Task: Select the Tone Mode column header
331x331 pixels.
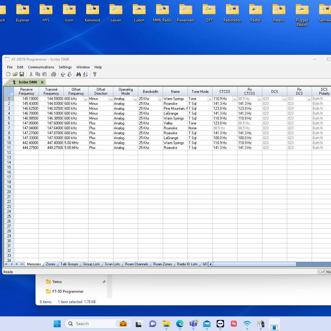Action: (200, 91)
